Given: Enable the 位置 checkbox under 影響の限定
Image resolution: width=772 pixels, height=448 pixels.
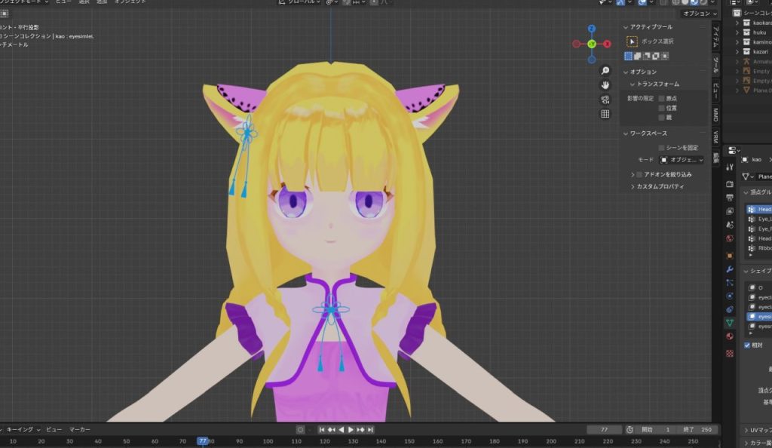Looking at the screenshot, I should pos(662,108).
